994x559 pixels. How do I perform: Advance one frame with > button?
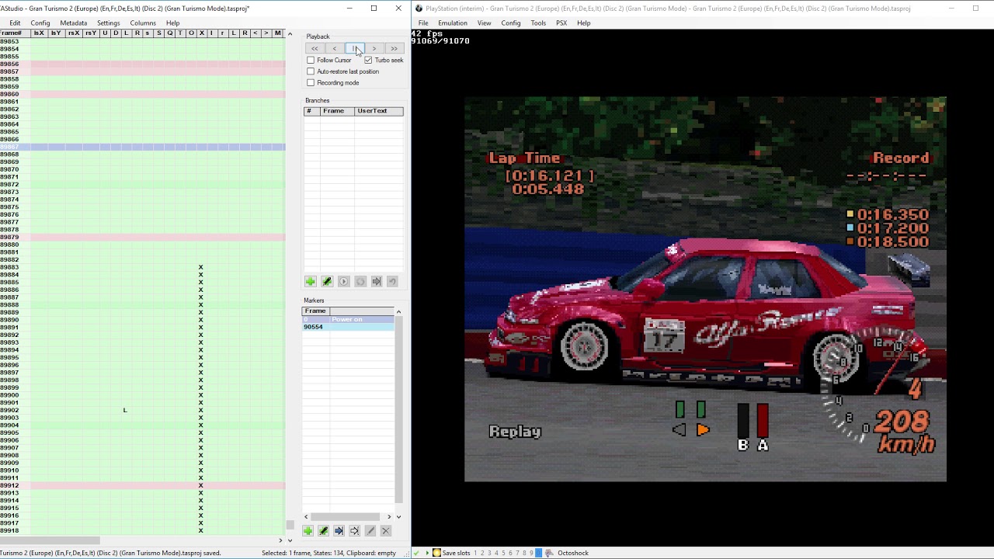(x=374, y=49)
